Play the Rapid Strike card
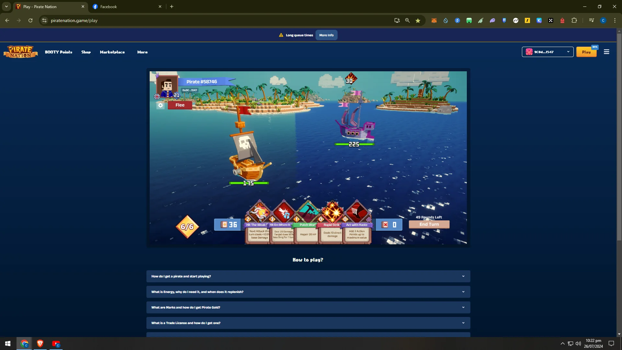The height and width of the screenshot is (350, 622). tap(332, 222)
